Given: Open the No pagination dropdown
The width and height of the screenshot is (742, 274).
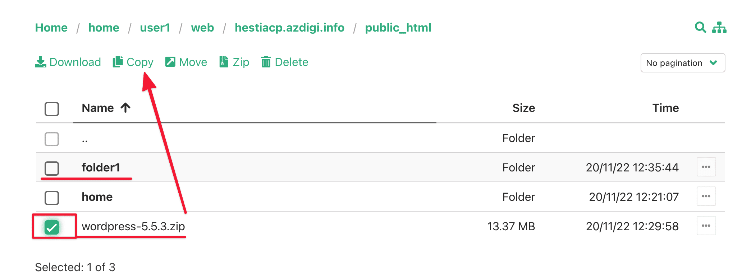Looking at the screenshot, I should [682, 63].
